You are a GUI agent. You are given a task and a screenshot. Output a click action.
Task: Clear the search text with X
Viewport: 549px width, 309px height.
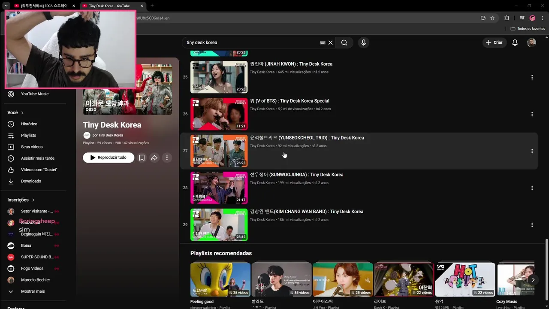point(330,42)
